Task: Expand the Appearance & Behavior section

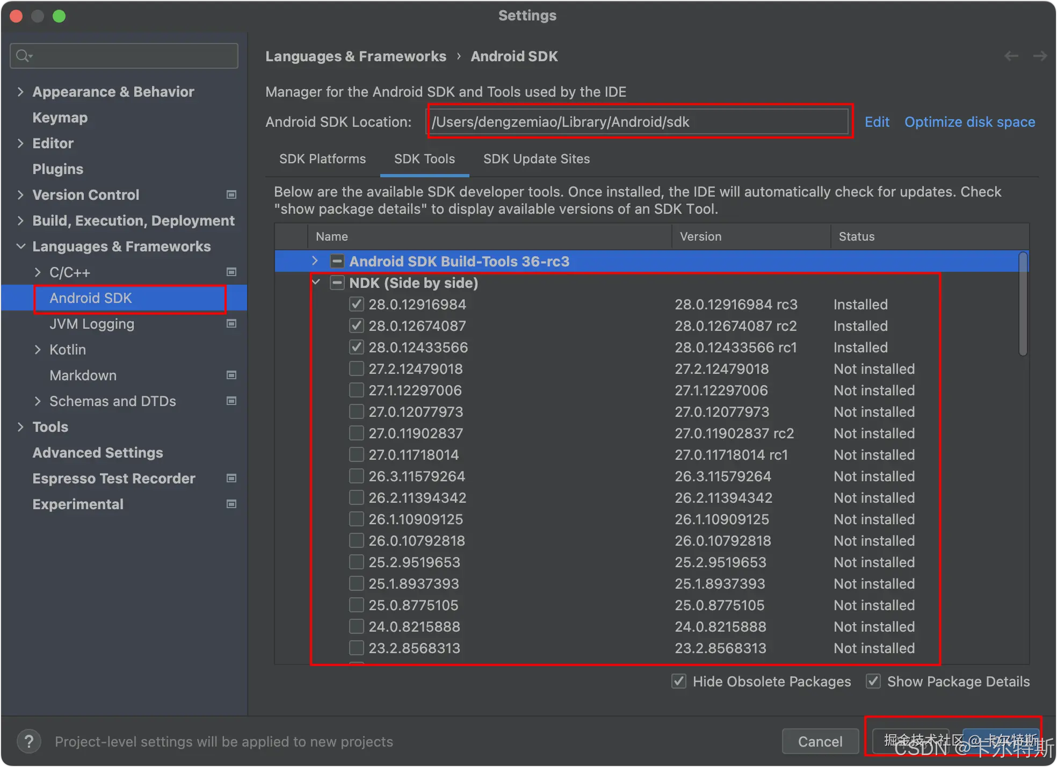Action: pos(20,92)
